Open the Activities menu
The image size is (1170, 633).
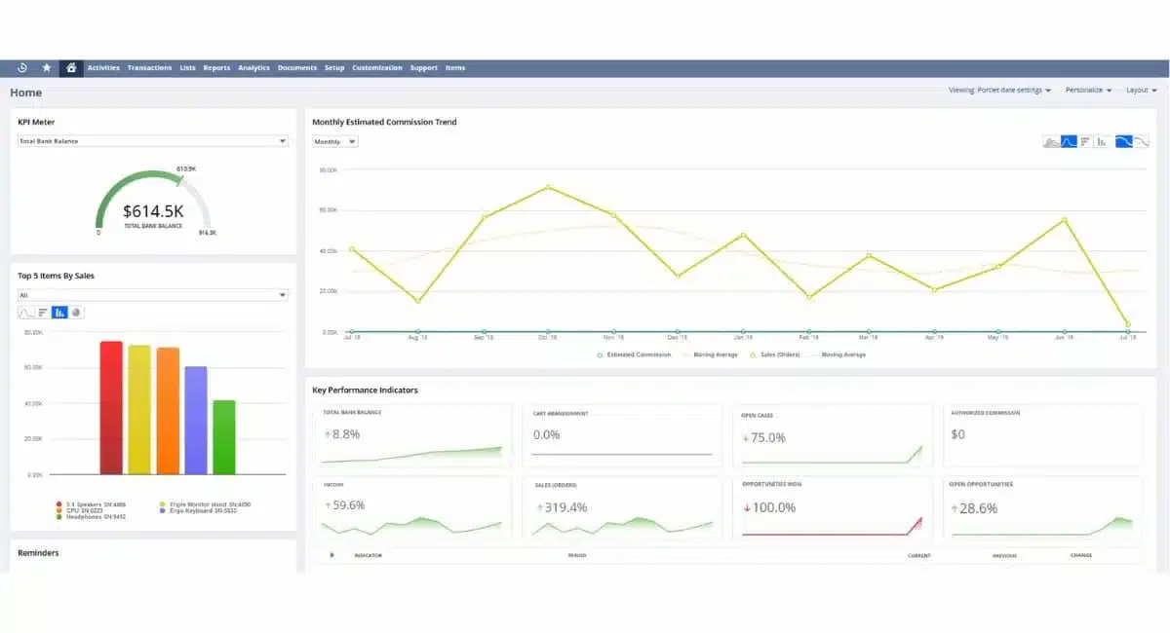click(103, 68)
